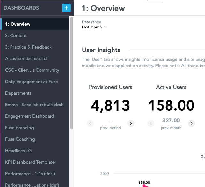Click the dashboards sidebar scrollbar
Viewport: 205px width, 187px height.
(x=72, y=74)
